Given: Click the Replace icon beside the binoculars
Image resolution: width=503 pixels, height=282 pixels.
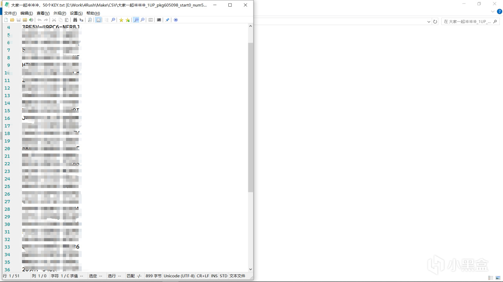Looking at the screenshot, I should click(81, 20).
